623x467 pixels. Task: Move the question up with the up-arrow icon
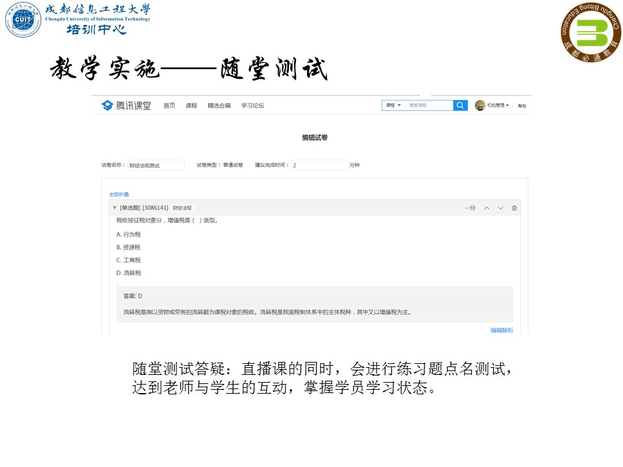click(487, 208)
